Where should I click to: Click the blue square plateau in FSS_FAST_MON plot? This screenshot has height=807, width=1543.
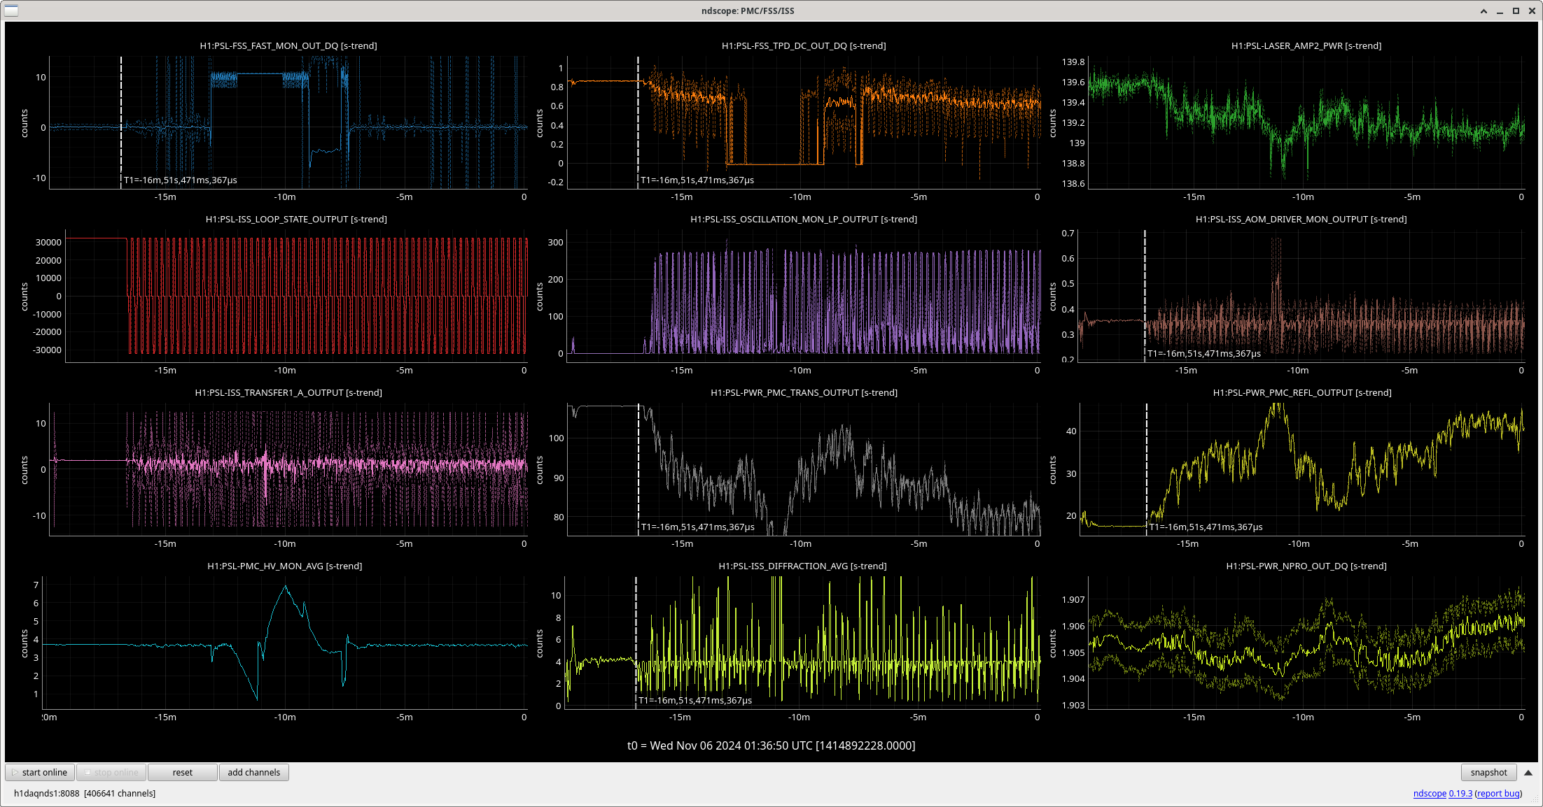(x=260, y=73)
